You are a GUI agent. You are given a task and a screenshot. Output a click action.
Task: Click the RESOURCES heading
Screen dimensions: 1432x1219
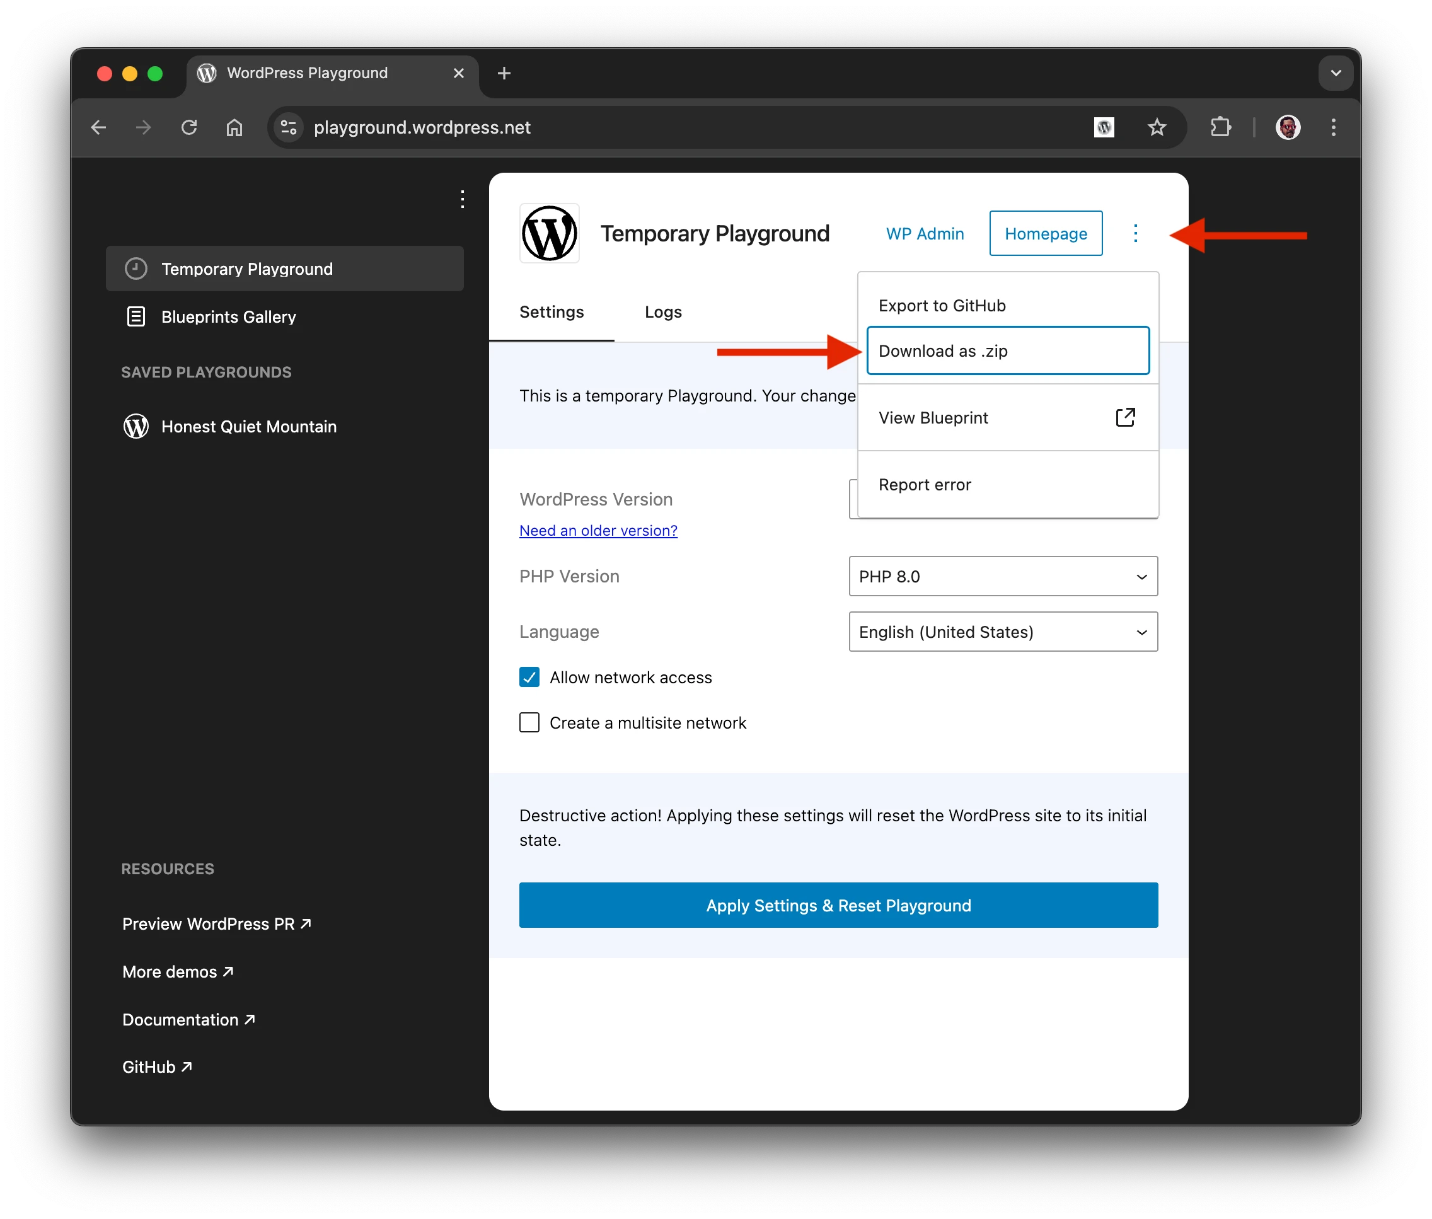pos(167,869)
